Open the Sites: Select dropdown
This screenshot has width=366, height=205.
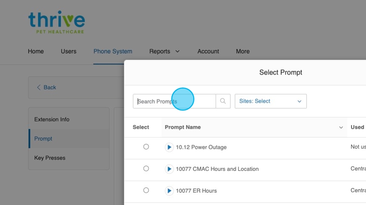270,101
